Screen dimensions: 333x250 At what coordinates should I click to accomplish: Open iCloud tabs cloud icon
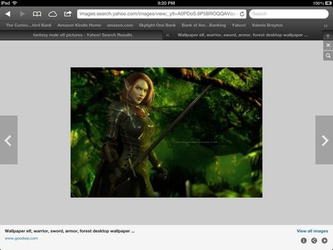point(53,14)
